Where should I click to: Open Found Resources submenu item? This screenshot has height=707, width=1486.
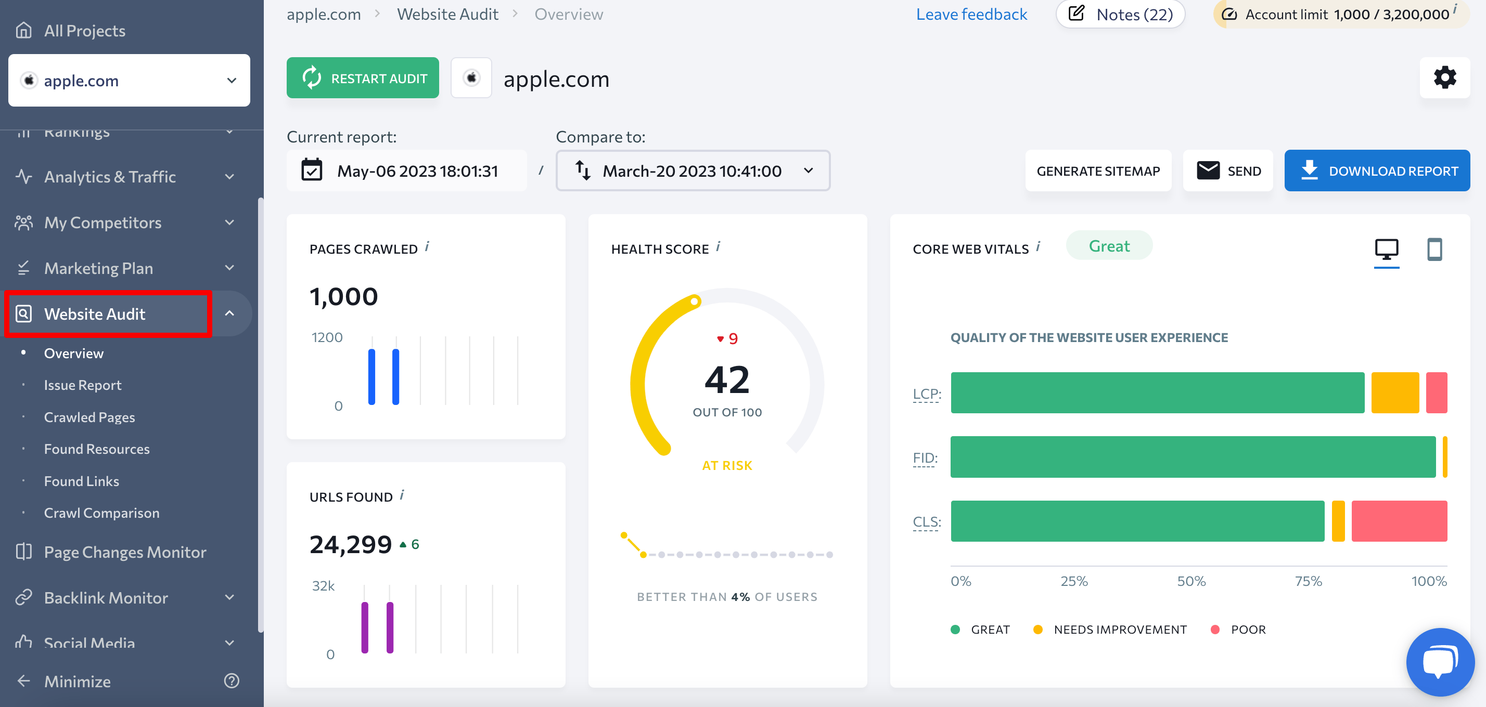coord(97,449)
